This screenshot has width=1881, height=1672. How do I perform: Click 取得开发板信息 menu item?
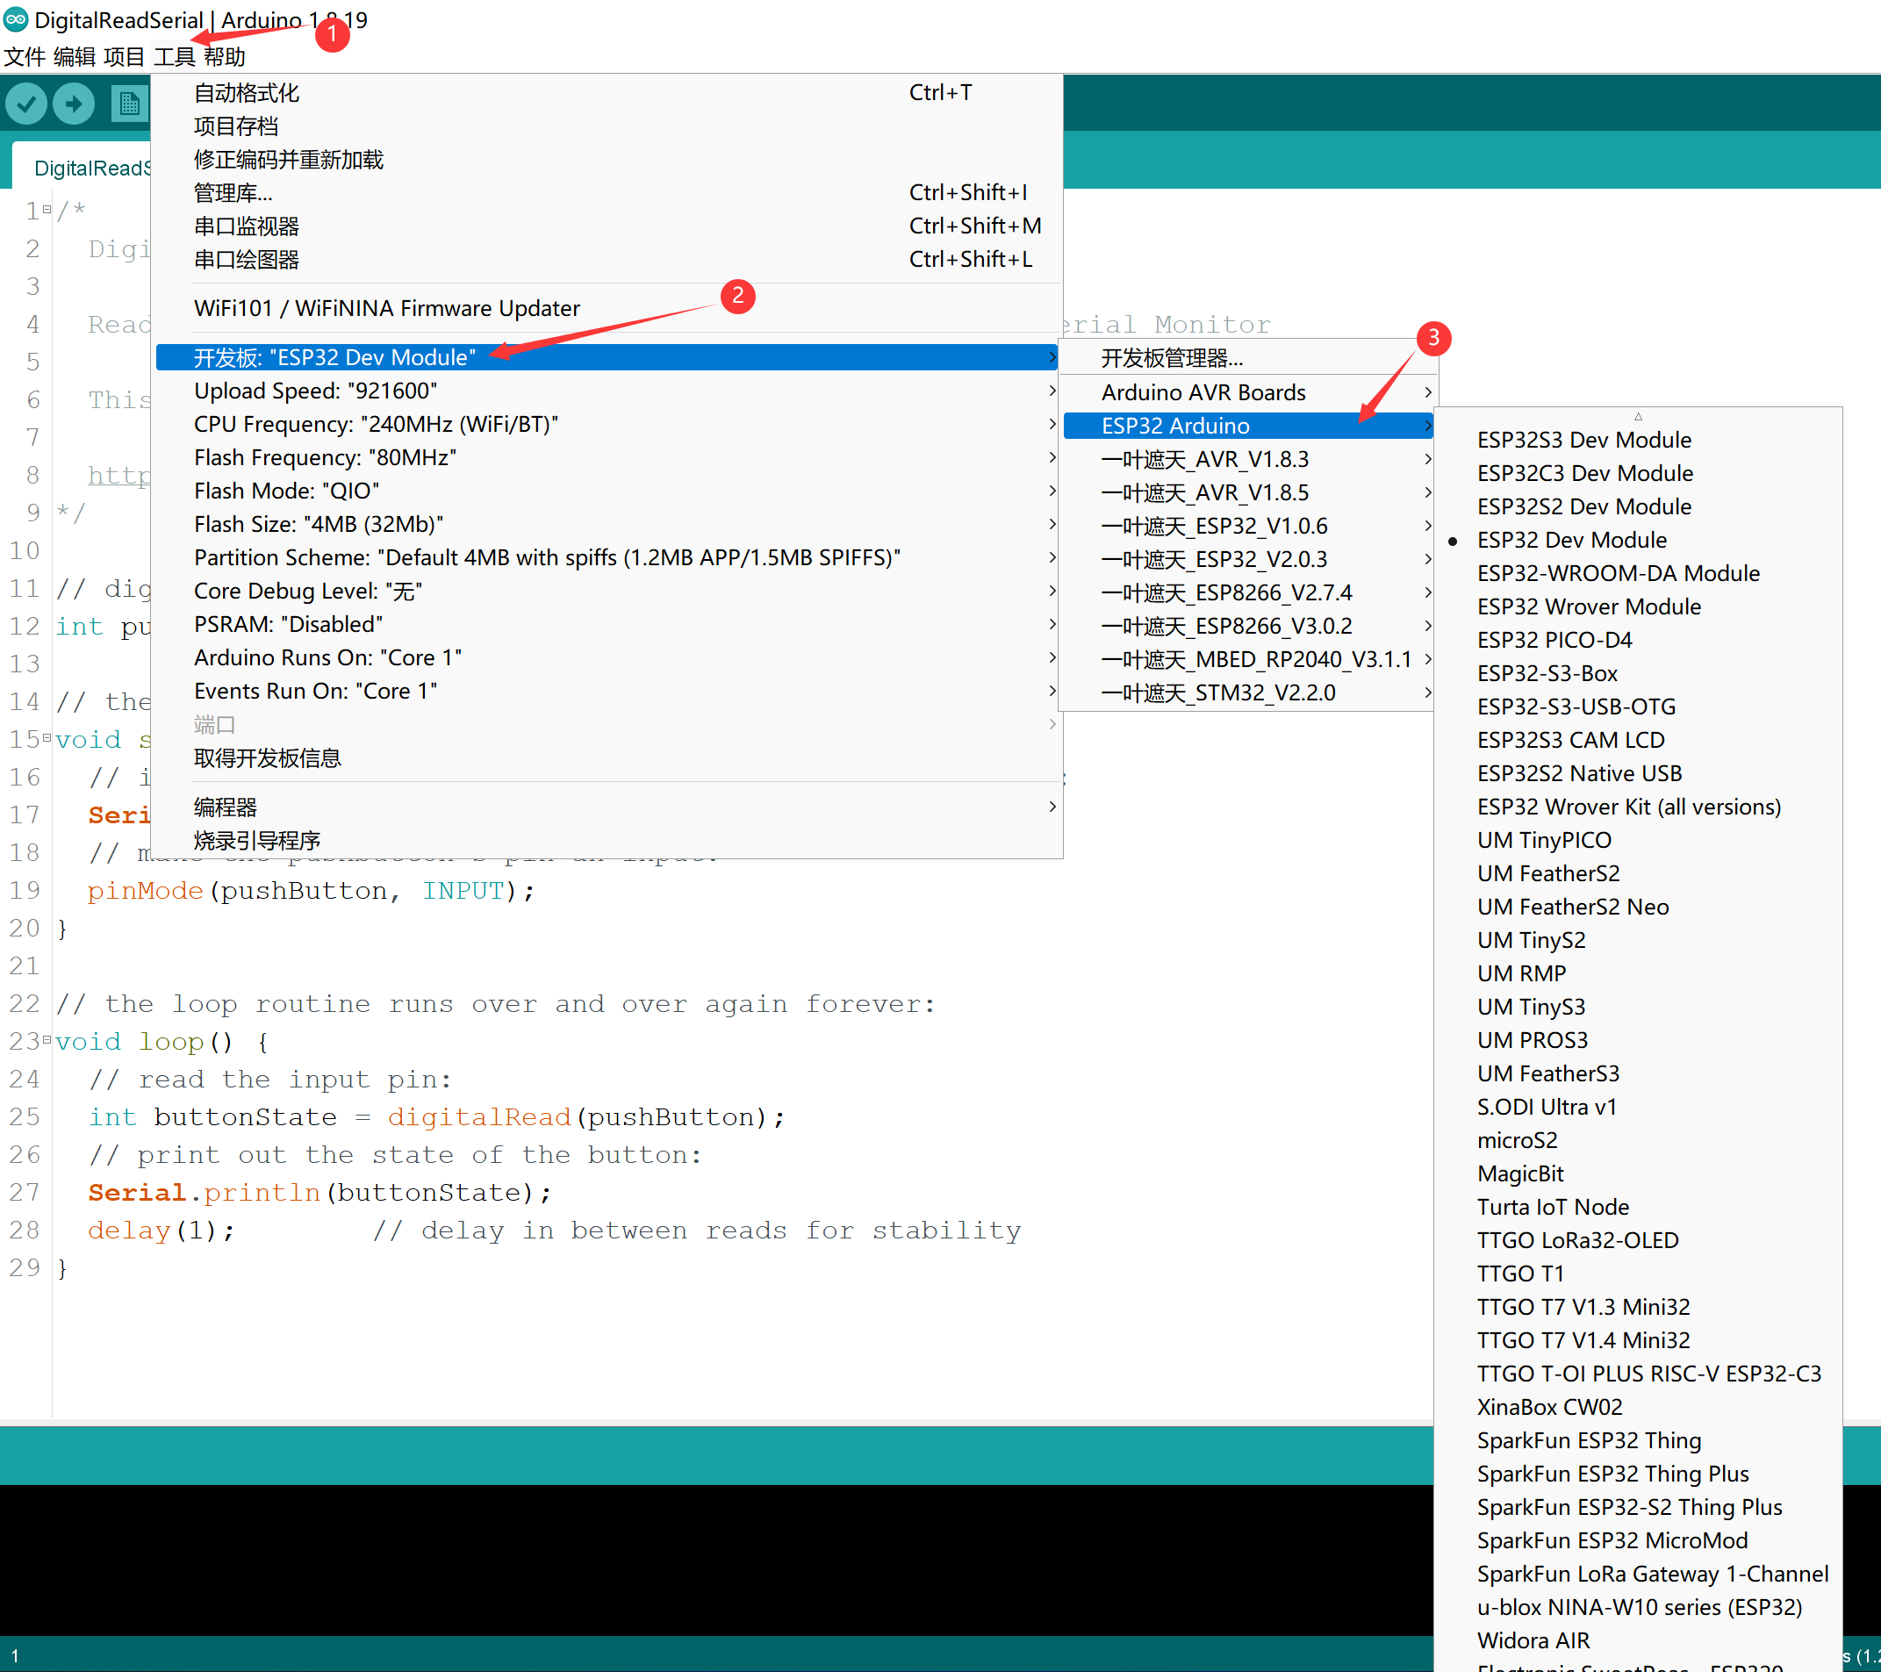(267, 758)
